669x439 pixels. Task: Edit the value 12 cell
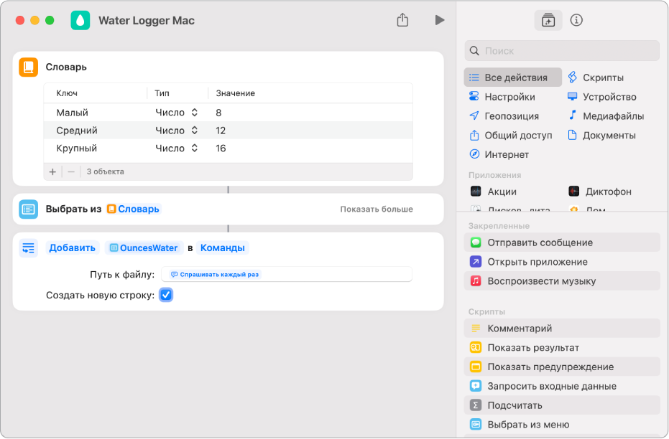(221, 131)
